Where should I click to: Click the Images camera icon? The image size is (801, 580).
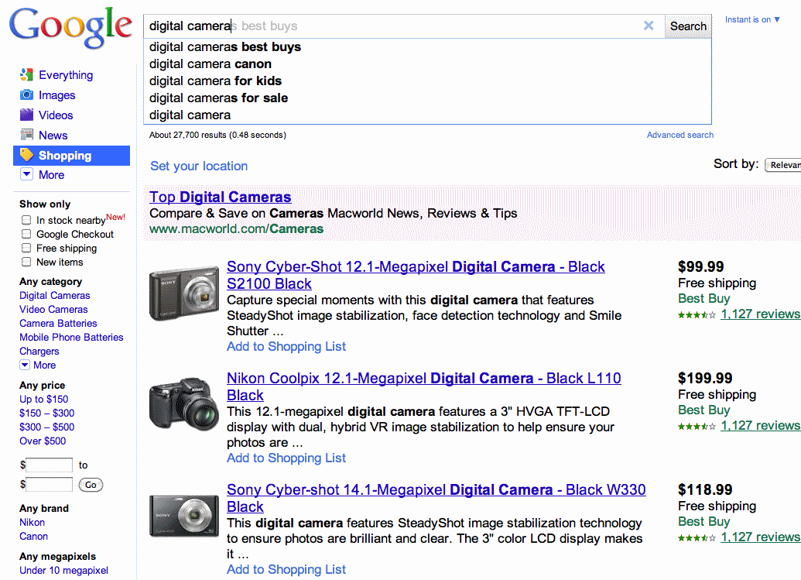click(x=26, y=95)
